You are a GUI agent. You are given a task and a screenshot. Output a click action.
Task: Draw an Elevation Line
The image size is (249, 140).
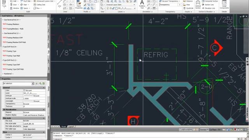coord(209,8)
